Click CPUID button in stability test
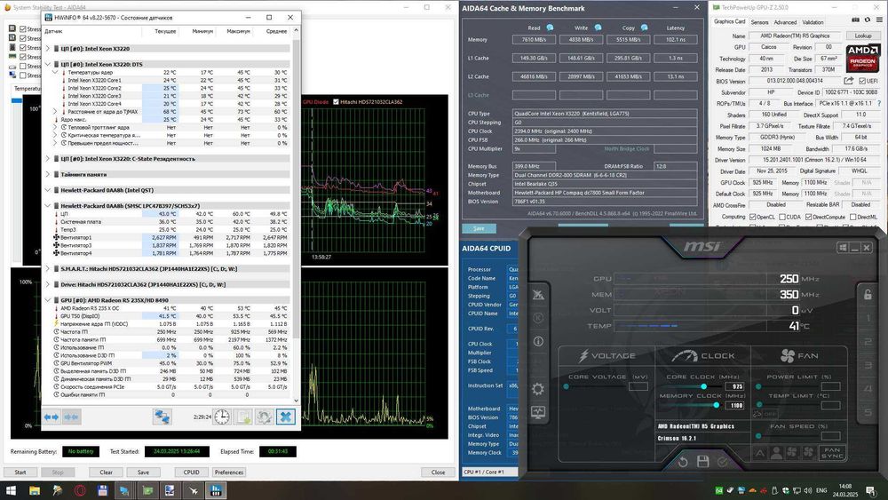888x500 pixels. click(192, 472)
